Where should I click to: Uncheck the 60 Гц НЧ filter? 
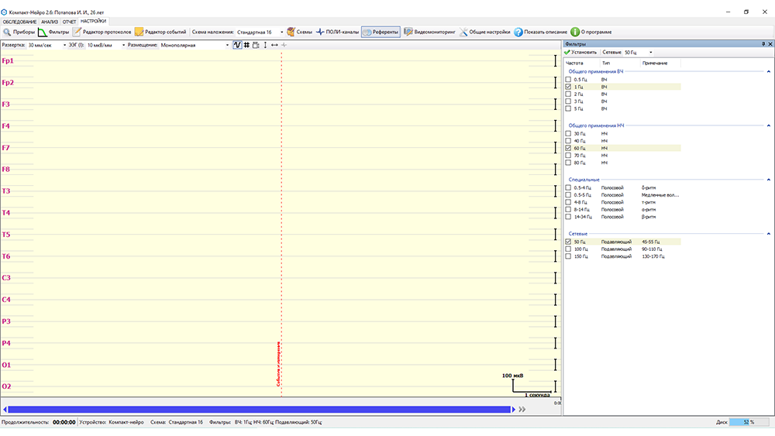pyautogui.click(x=568, y=148)
